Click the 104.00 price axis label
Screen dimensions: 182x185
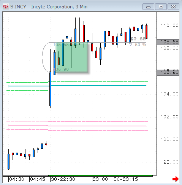pos(169,94)
